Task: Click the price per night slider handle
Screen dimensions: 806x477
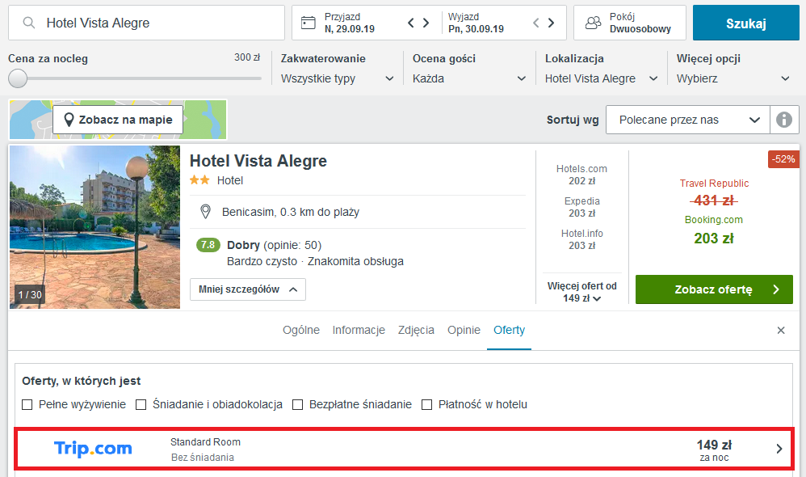Action: point(18,78)
